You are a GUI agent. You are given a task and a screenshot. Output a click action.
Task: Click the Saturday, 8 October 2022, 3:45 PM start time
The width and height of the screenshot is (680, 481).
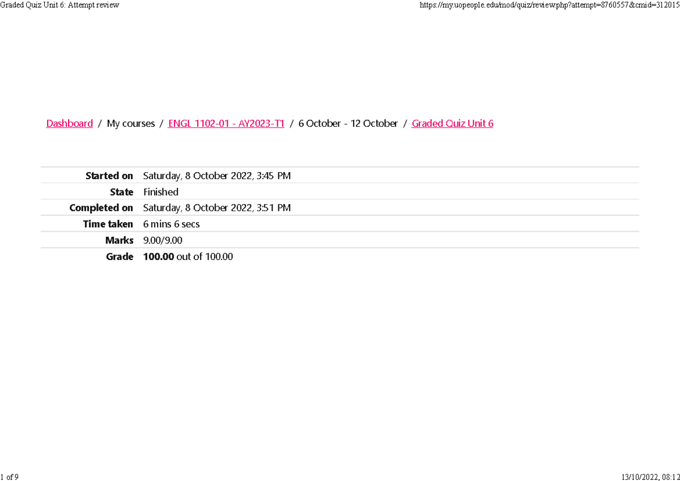click(217, 176)
